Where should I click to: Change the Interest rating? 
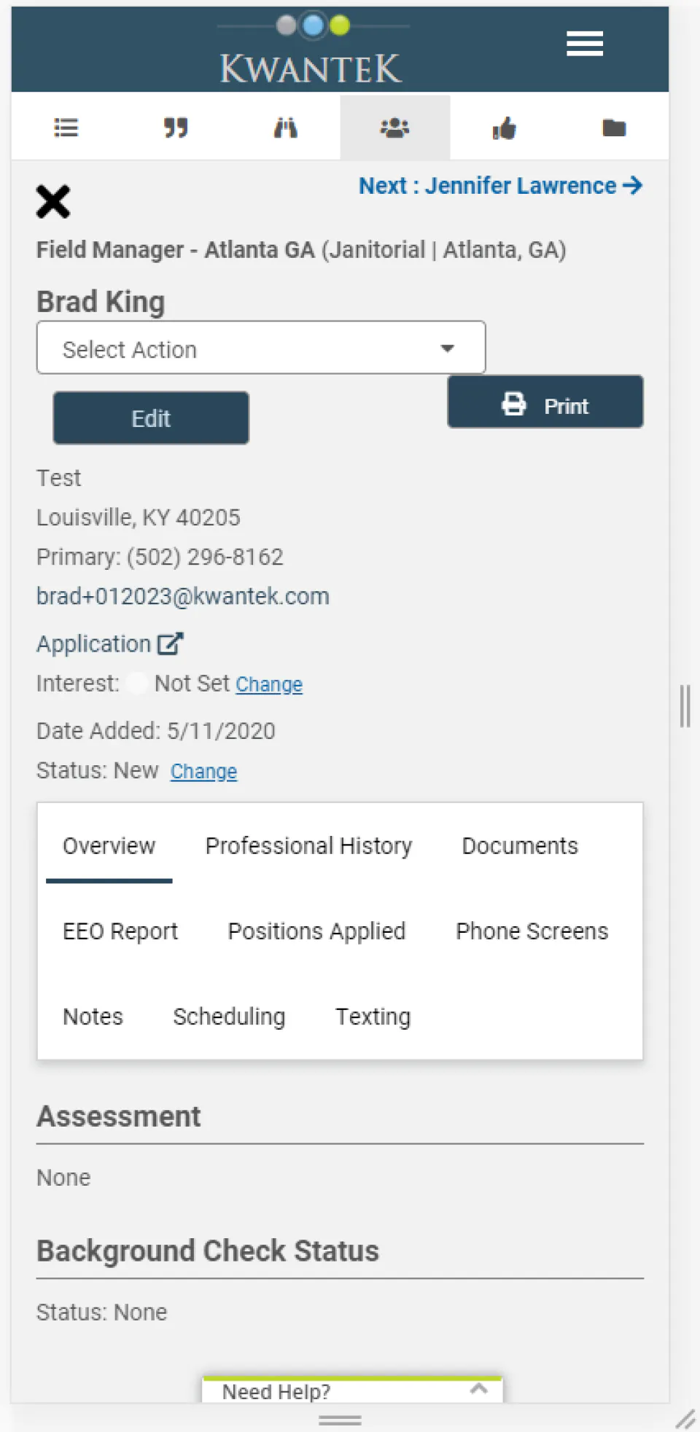[268, 684]
